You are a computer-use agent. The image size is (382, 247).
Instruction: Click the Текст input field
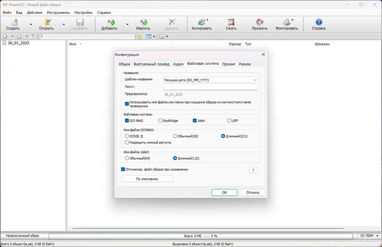210,87
